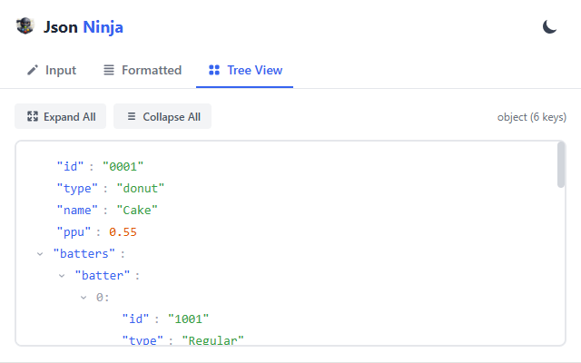This screenshot has width=581, height=363.
Task: Toggle dark mode with moon icon
Action: [x=549, y=27]
